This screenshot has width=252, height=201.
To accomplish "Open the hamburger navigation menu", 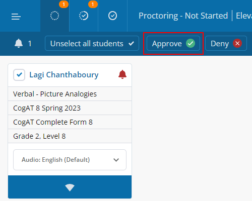I will [x=16, y=17].
